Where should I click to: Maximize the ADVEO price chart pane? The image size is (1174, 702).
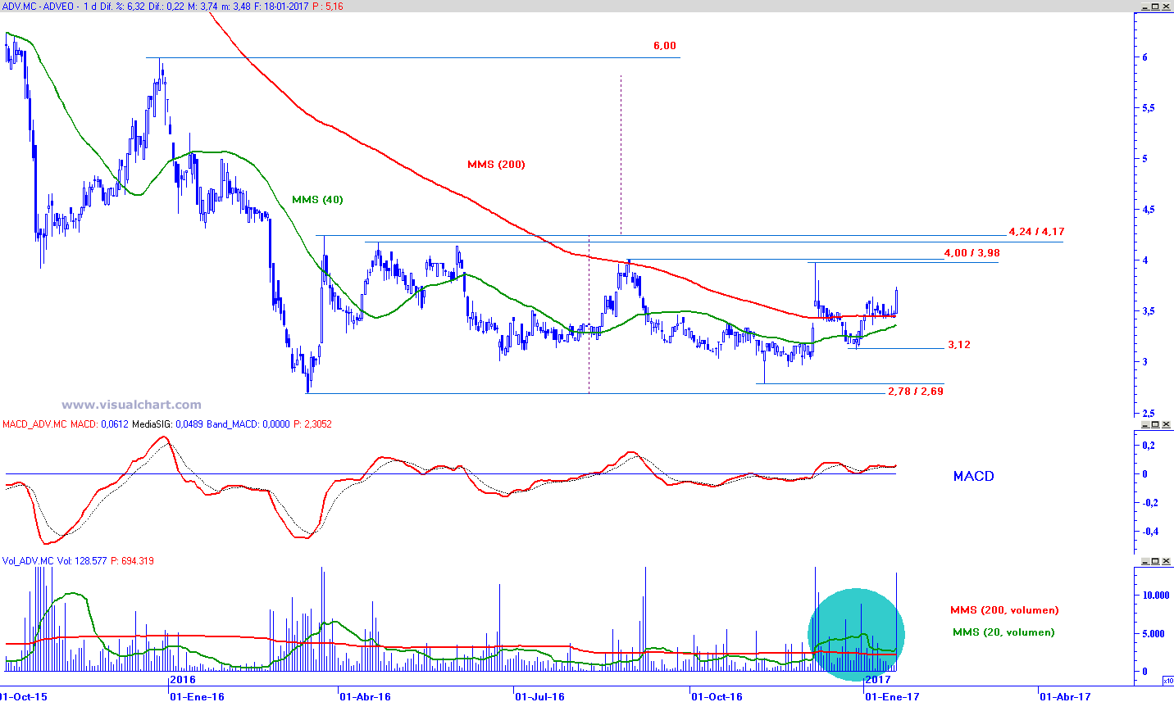(1156, 7)
